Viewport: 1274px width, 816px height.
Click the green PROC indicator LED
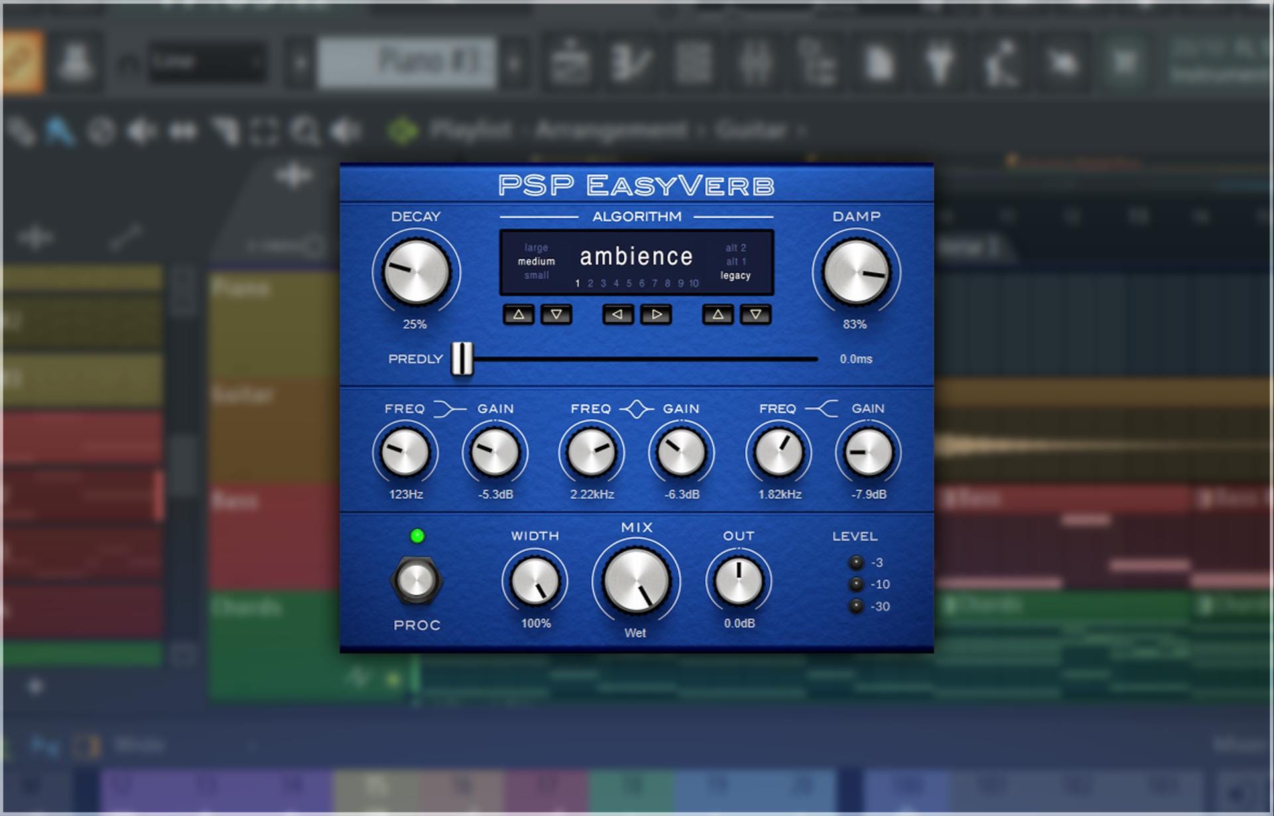[x=417, y=536]
